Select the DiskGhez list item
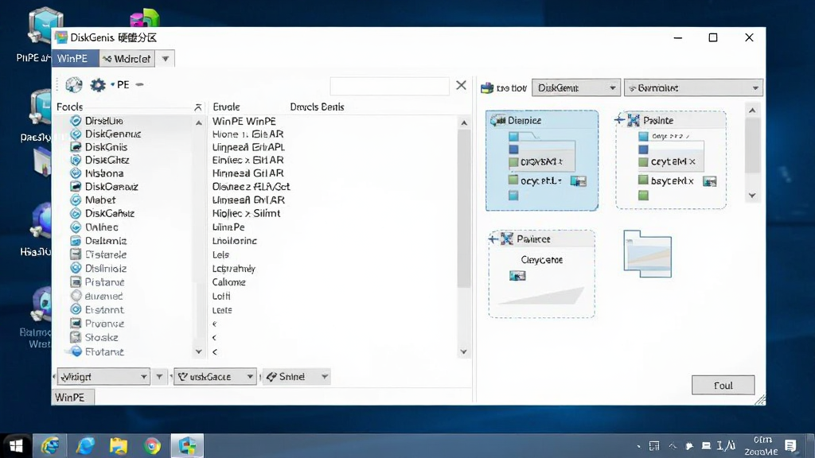This screenshot has height=458, width=815. pyautogui.click(x=107, y=160)
